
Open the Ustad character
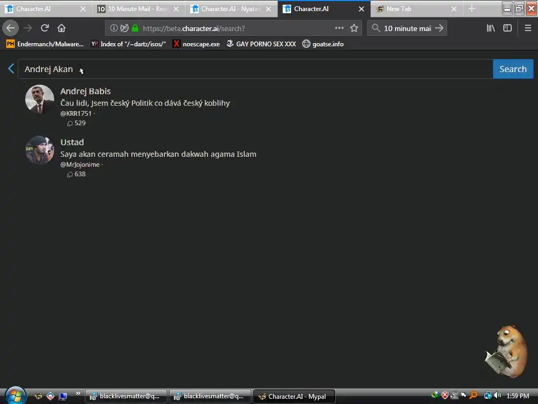click(72, 142)
